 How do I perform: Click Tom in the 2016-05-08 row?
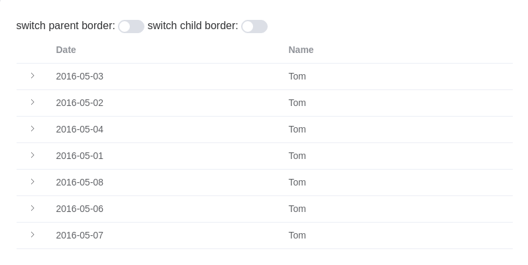pos(297,182)
